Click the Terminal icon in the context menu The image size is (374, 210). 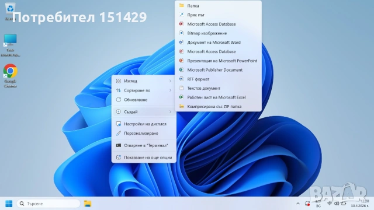(118, 145)
